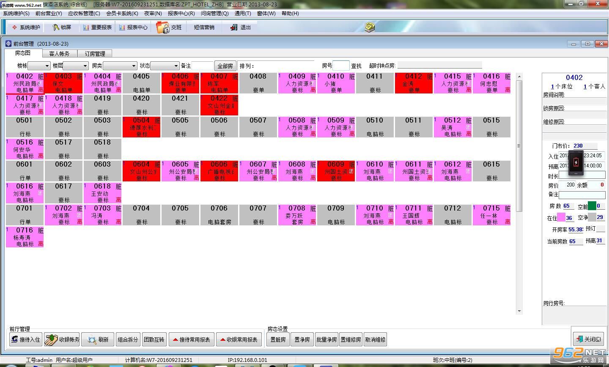
Task: Click the 锁屏 keys icon
Action: coord(55,27)
